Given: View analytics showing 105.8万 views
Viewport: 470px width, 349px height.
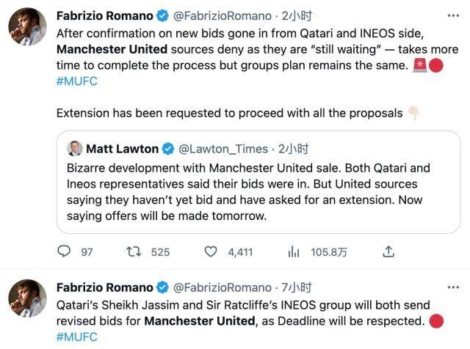Looking at the screenshot, I should [294, 251].
